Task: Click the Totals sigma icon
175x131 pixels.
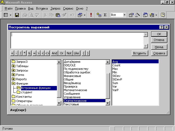Action: point(105,15)
